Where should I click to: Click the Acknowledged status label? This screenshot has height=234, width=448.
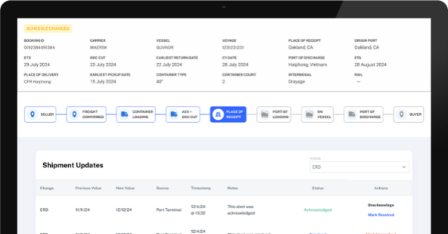tap(317, 210)
